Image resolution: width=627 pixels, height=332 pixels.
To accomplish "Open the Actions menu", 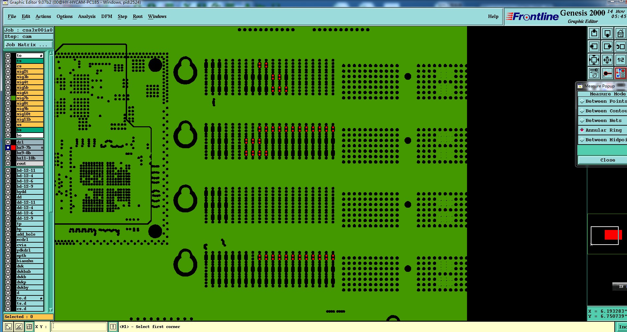I will (x=43, y=16).
